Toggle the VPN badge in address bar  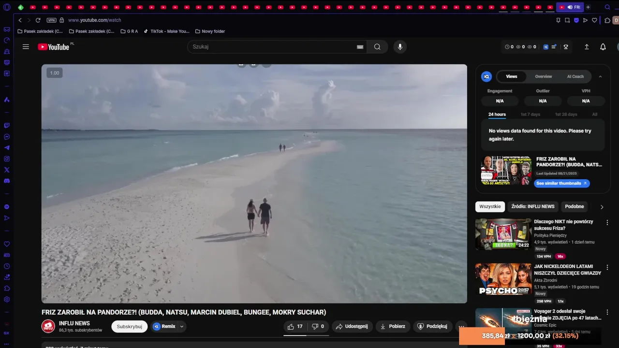(x=51, y=20)
